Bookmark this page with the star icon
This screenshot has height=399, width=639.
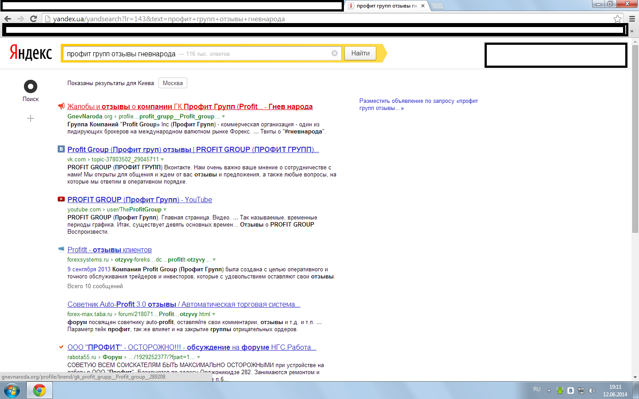click(x=617, y=19)
